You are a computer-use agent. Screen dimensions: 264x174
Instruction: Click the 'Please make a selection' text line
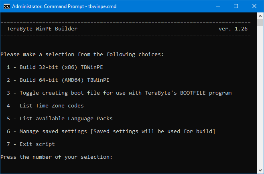point(82,55)
